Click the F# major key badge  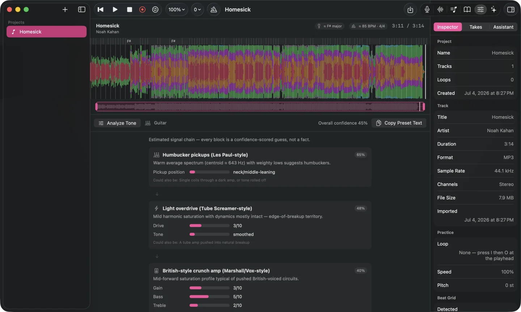click(x=330, y=26)
